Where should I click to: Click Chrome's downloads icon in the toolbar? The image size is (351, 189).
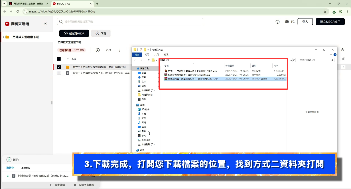334,12
